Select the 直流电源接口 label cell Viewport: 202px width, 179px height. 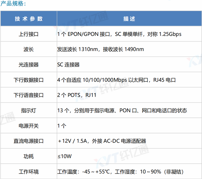click(x=29, y=141)
